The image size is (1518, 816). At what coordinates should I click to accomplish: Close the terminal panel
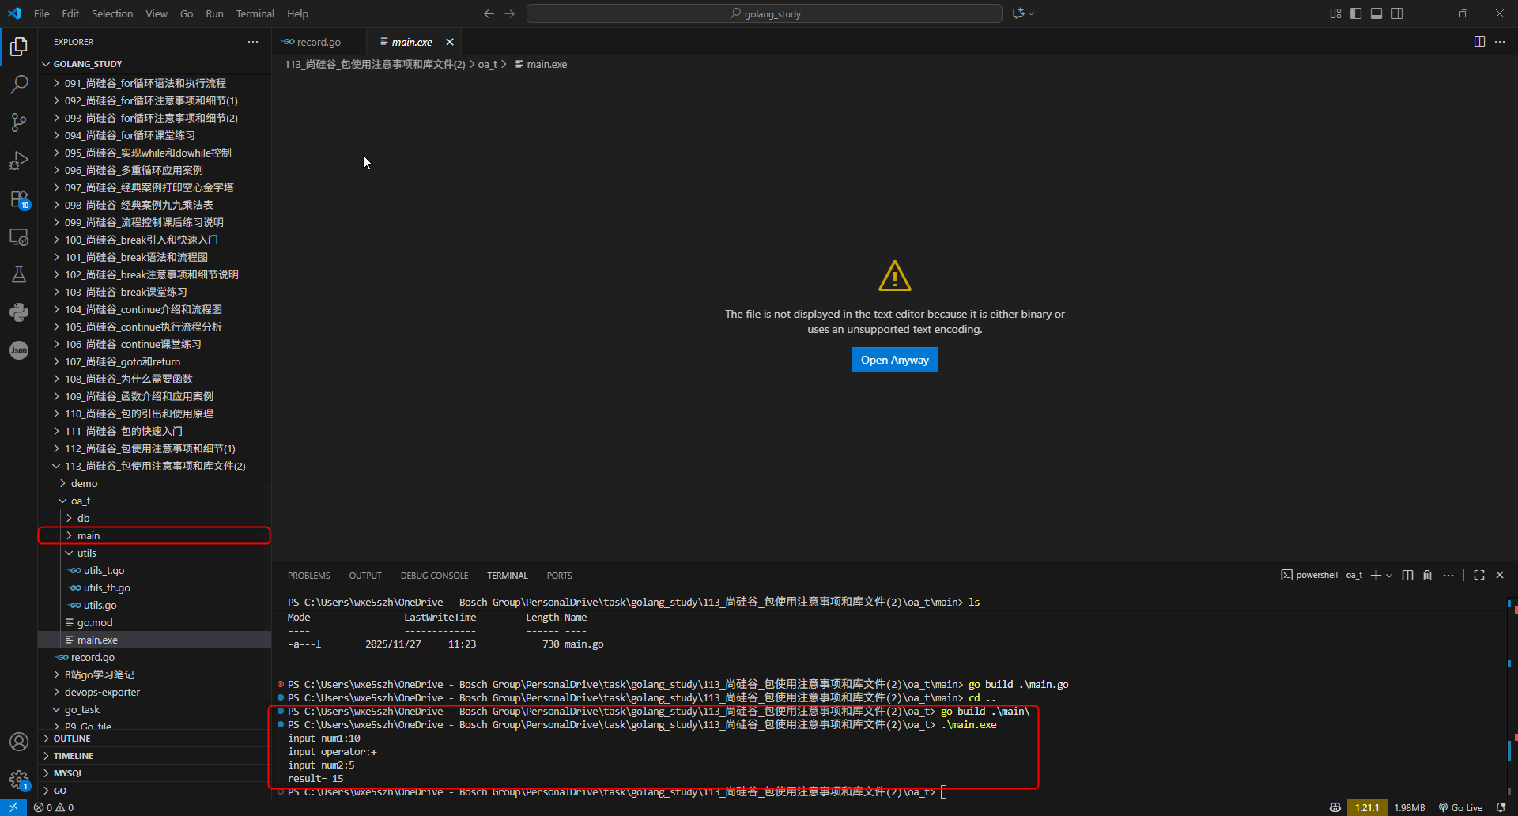click(x=1500, y=575)
